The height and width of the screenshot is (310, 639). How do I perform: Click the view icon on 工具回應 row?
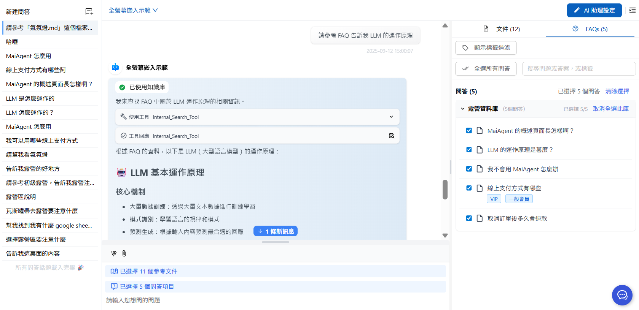click(391, 136)
